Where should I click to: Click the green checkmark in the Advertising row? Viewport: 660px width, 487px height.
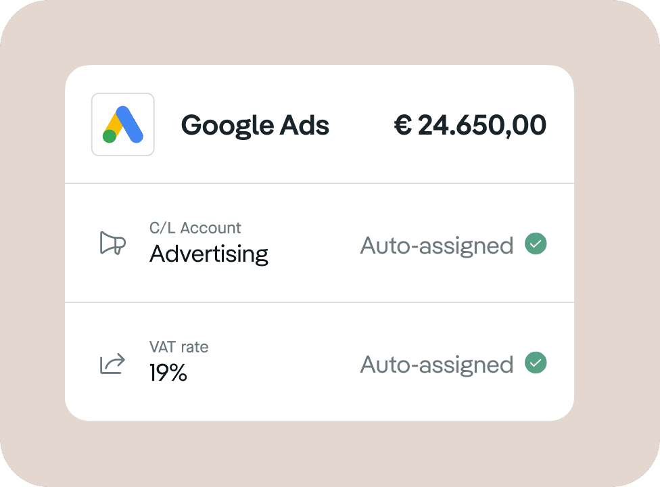pyautogui.click(x=536, y=243)
